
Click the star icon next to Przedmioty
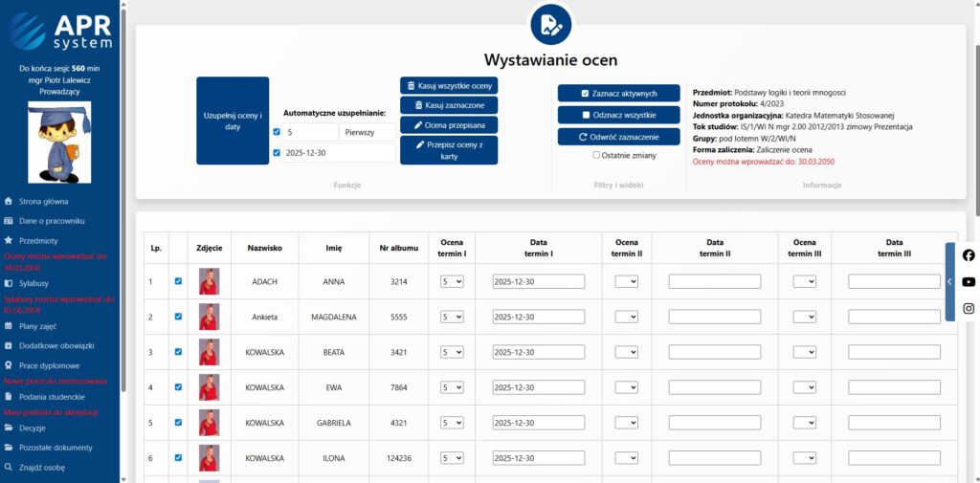coord(9,241)
